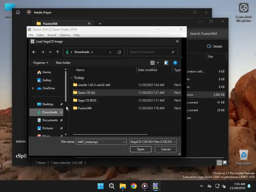This screenshot has width=256, height=192.
Task: Open the help button in dialog
Action: (175, 63)
